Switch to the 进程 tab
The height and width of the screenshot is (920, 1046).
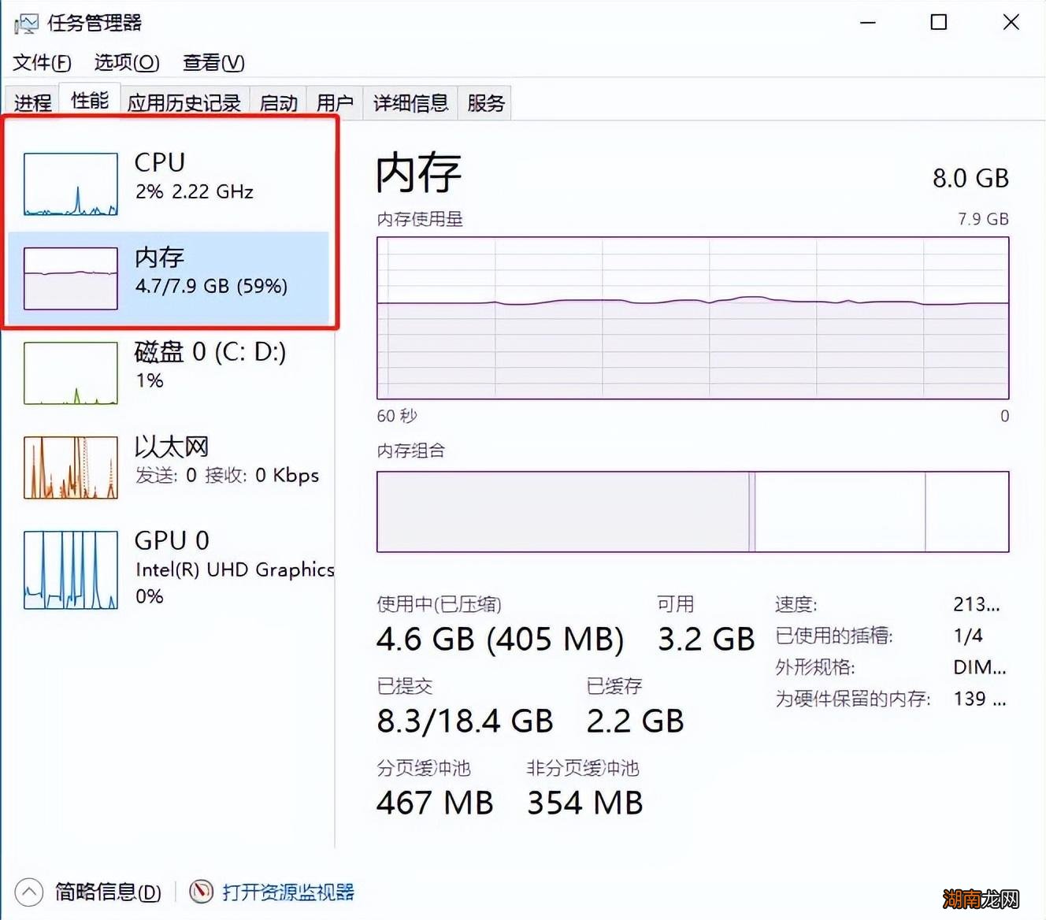32,103
